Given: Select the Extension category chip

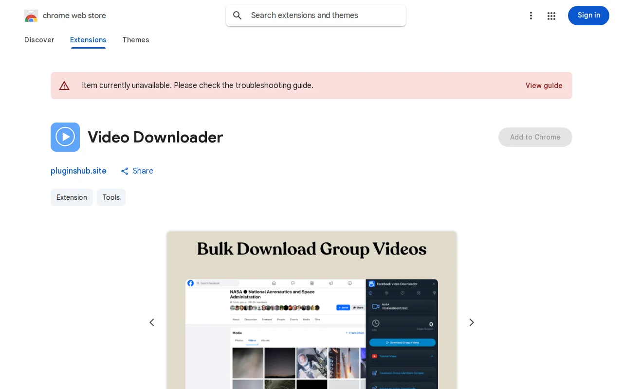Looking at the screenshot, I should [72, 197].
